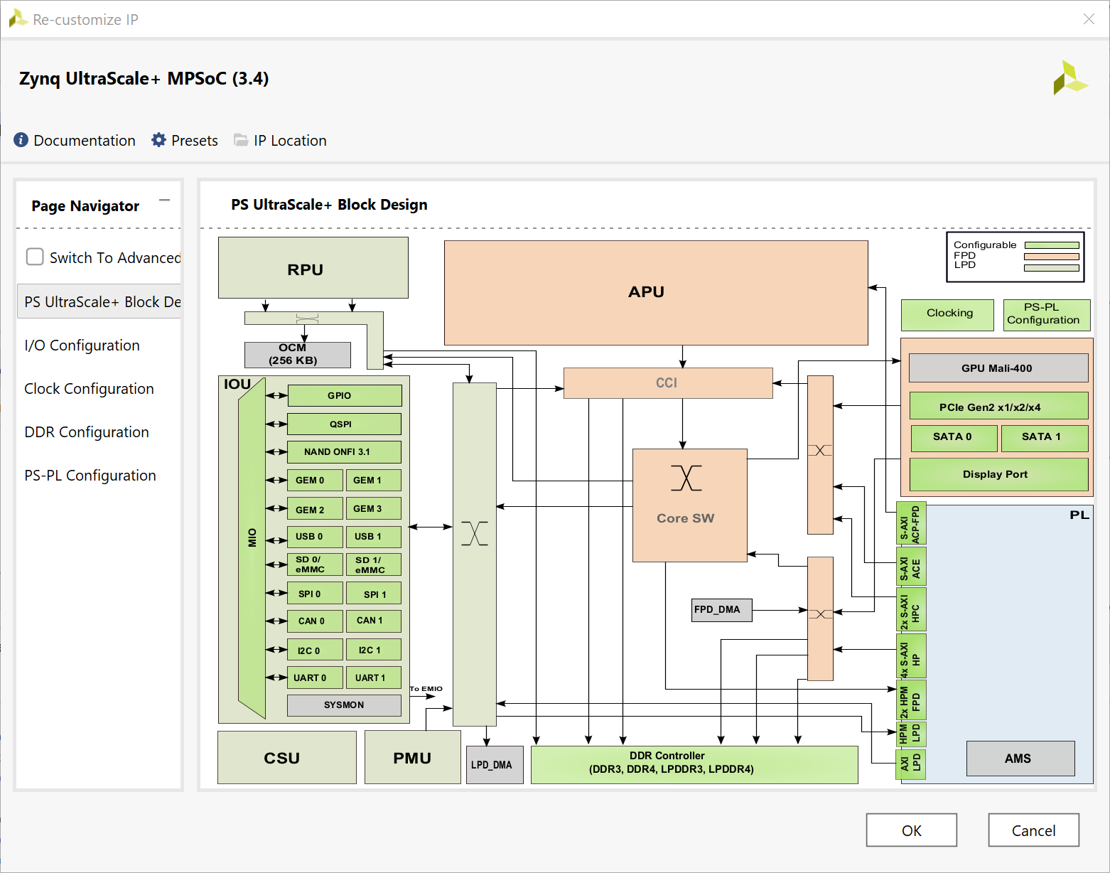1110x873 pixels.
Task: Select the SATA 1 block
Action: coord(1045,438)
